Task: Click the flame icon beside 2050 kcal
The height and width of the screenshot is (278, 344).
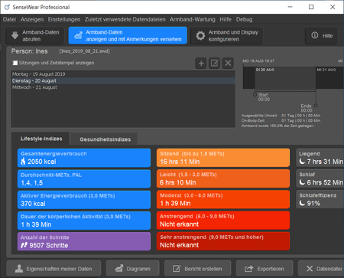Action: [x=23, y=162]
